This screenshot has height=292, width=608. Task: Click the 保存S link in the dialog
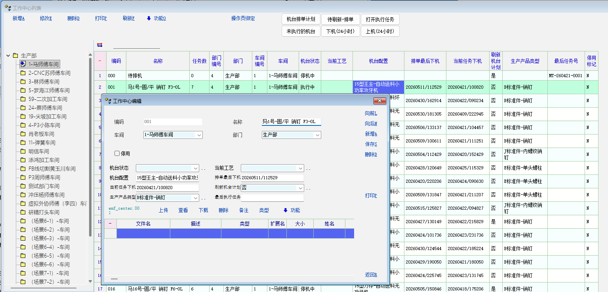pyautogui.click(x=371, y=144)
